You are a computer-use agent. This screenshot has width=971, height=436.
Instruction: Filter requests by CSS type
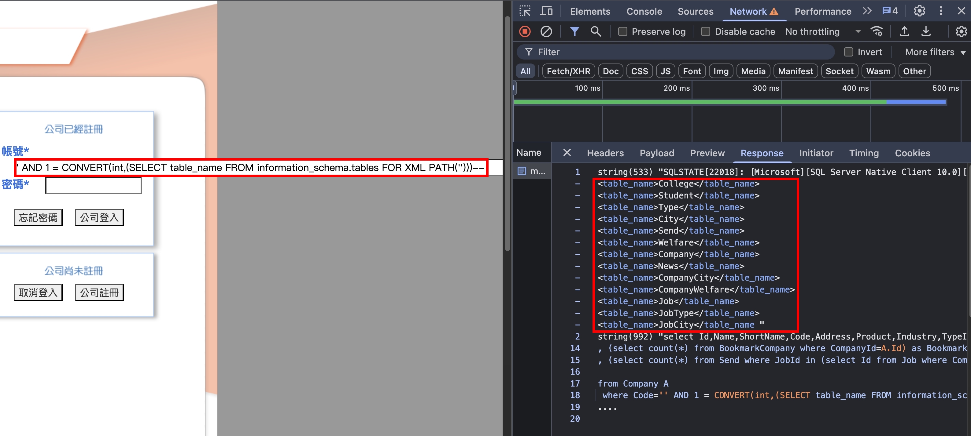click(639, 71)
